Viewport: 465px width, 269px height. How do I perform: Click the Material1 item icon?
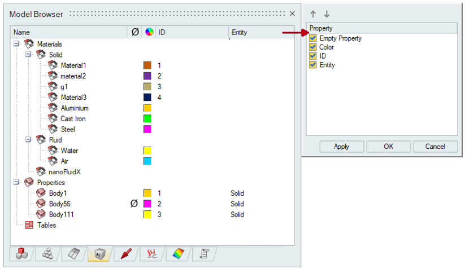(53, 65)
